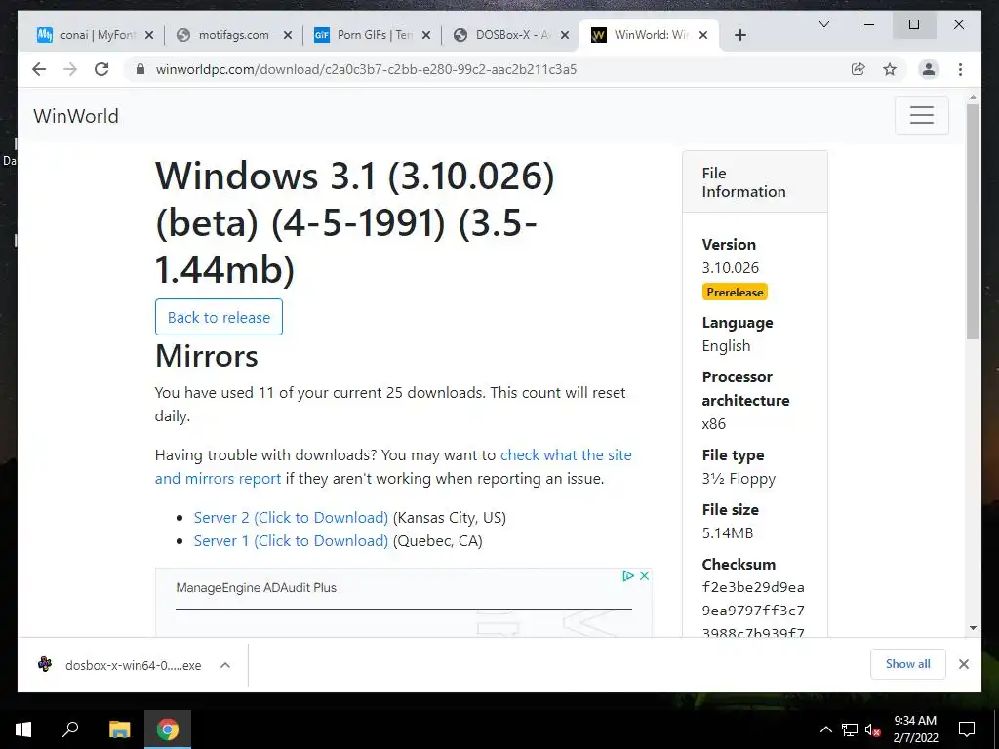Click the scrollbar up arrow
The height and width of the screenshot is (749, 999).
(973, 98)
